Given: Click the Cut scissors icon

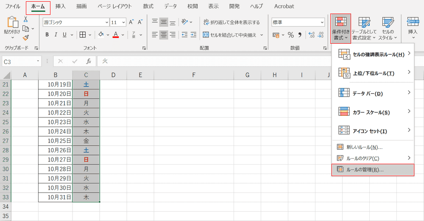Looking at the screenshot, I should point(26,19).
